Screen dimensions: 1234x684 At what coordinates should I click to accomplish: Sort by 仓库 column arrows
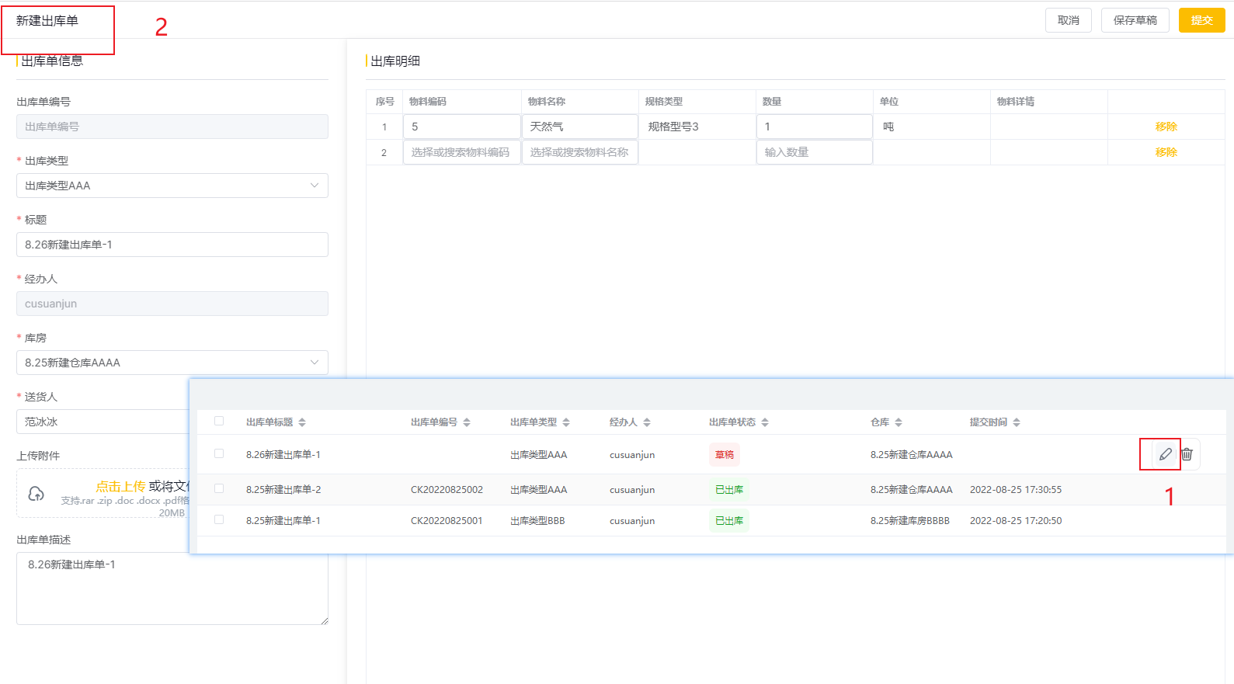[899, 422]
